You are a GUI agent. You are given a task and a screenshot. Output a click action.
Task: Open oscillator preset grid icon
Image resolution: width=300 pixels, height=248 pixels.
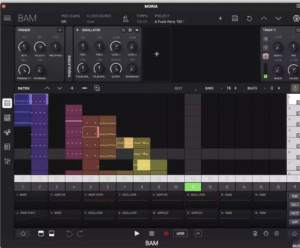pyautogui.click(x=130, y=30)
